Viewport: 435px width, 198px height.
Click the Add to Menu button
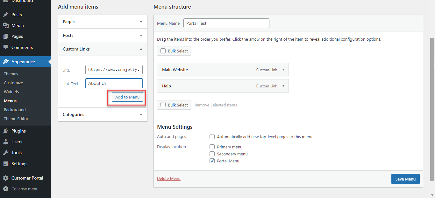pyautogui.click(x=127, y=97)
